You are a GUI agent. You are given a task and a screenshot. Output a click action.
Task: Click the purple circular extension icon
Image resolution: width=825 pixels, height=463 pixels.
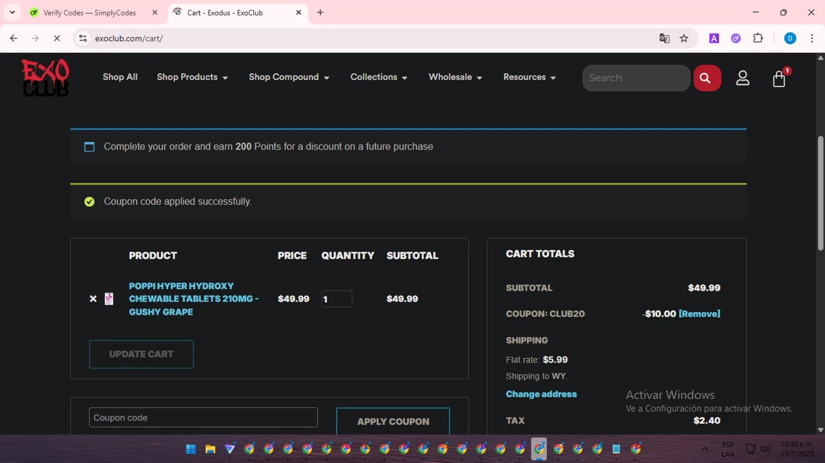(x=736, y=38)
